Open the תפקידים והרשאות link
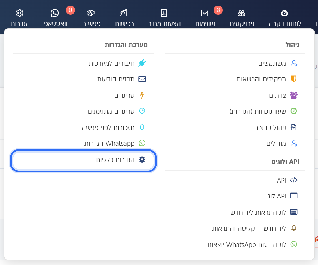Viewport: 318px width, 265px height. (261, 79)
